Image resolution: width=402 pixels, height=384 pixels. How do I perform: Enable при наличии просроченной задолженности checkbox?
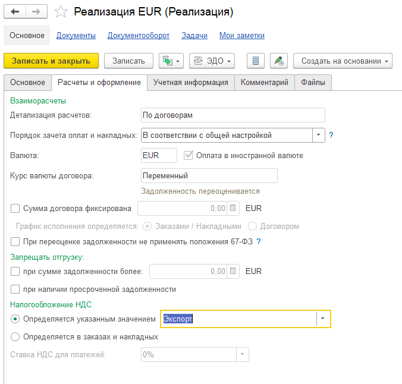coord(15,289)
